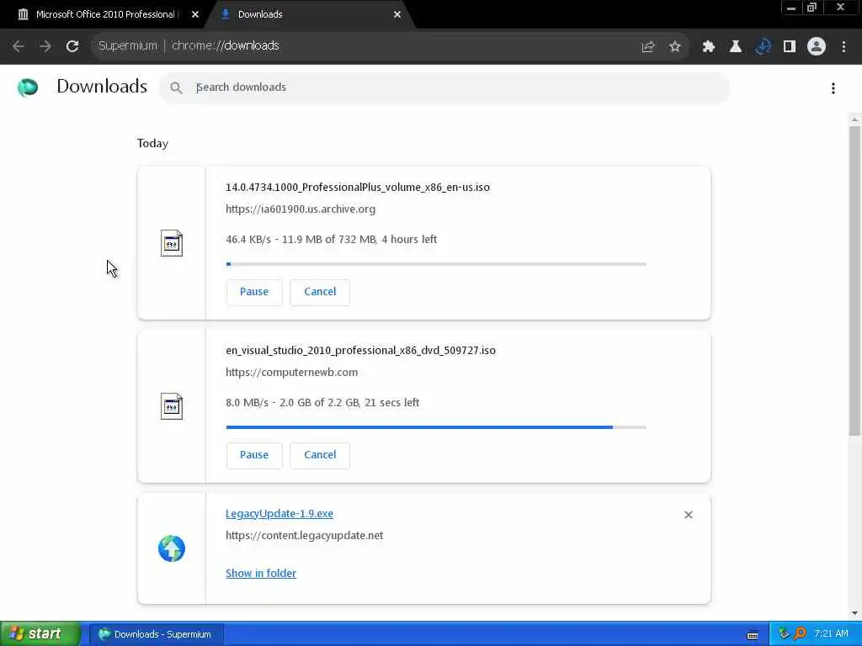Remove LegacyUpdate-1.9.exe from the list
This screenshot has width=862, height=646.
[689, 515]
